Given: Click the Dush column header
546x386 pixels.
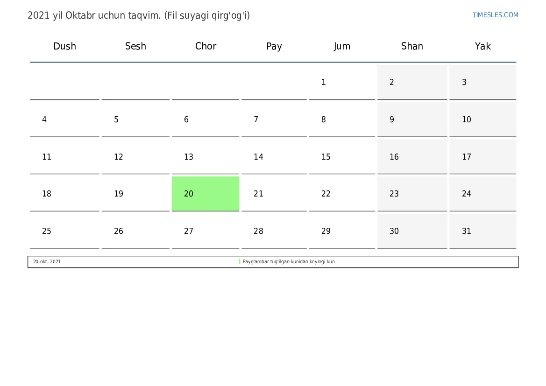Looking at the screenshot, I should 64,46.
